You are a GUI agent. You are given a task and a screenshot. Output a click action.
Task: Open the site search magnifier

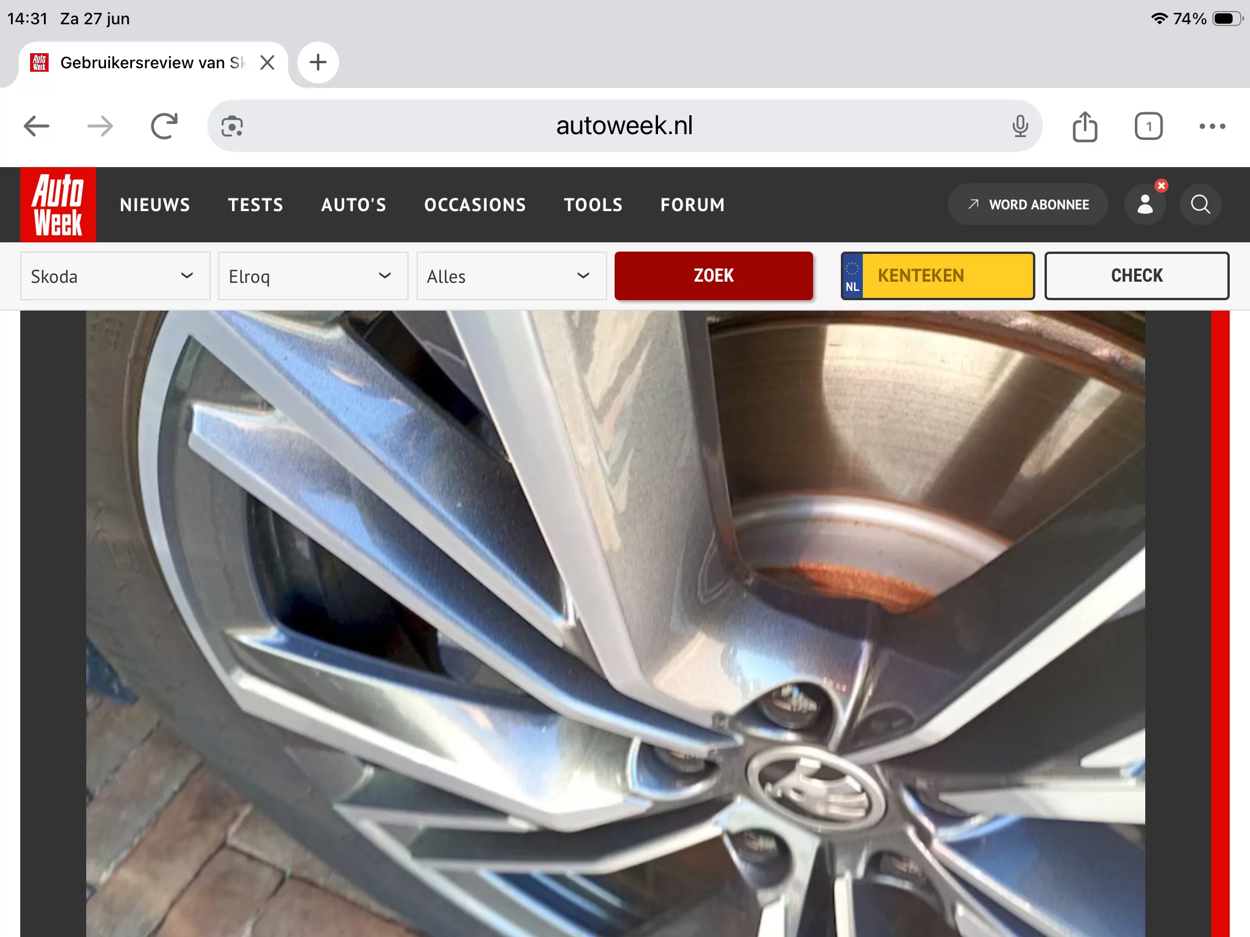click(1201, 204)
